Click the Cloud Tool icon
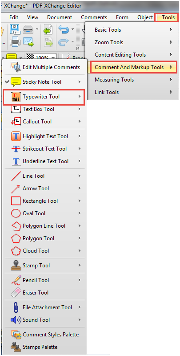 tap(16, 251)
